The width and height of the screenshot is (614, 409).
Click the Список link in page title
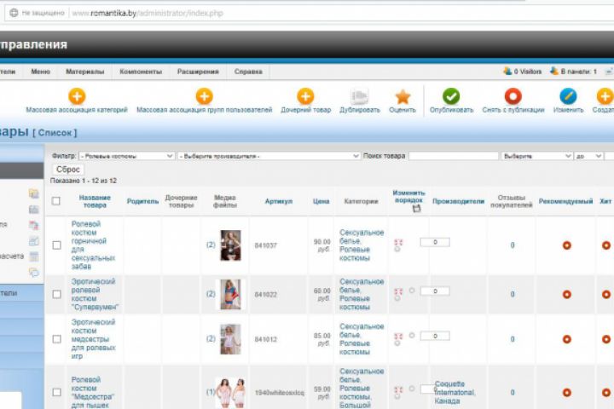[x=55, y=133]
